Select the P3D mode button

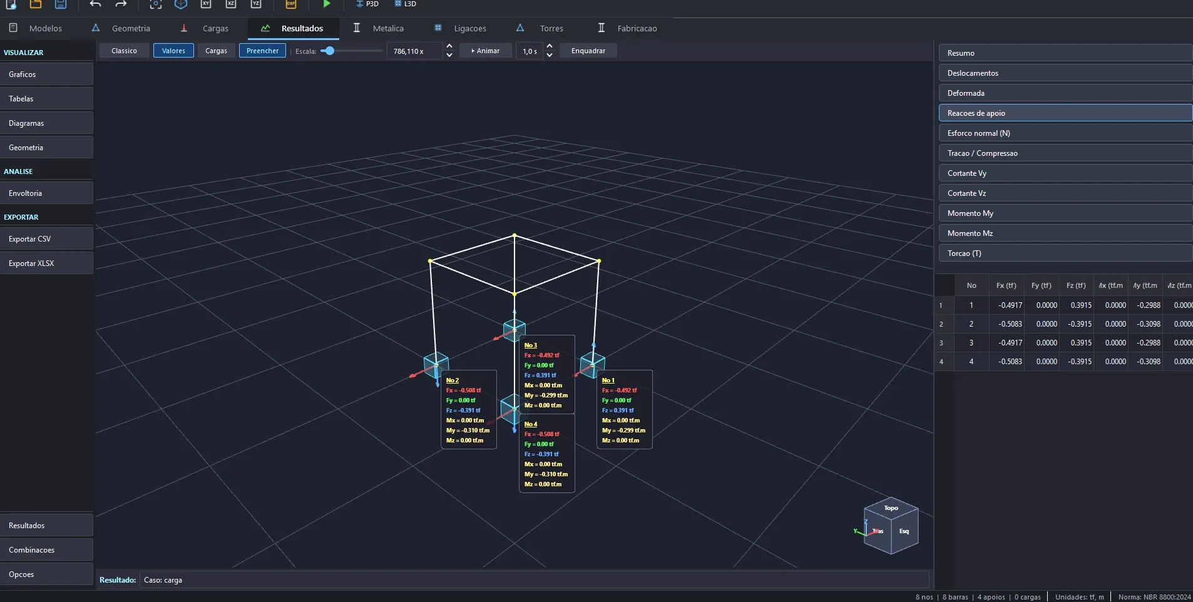tap(367, 4)
